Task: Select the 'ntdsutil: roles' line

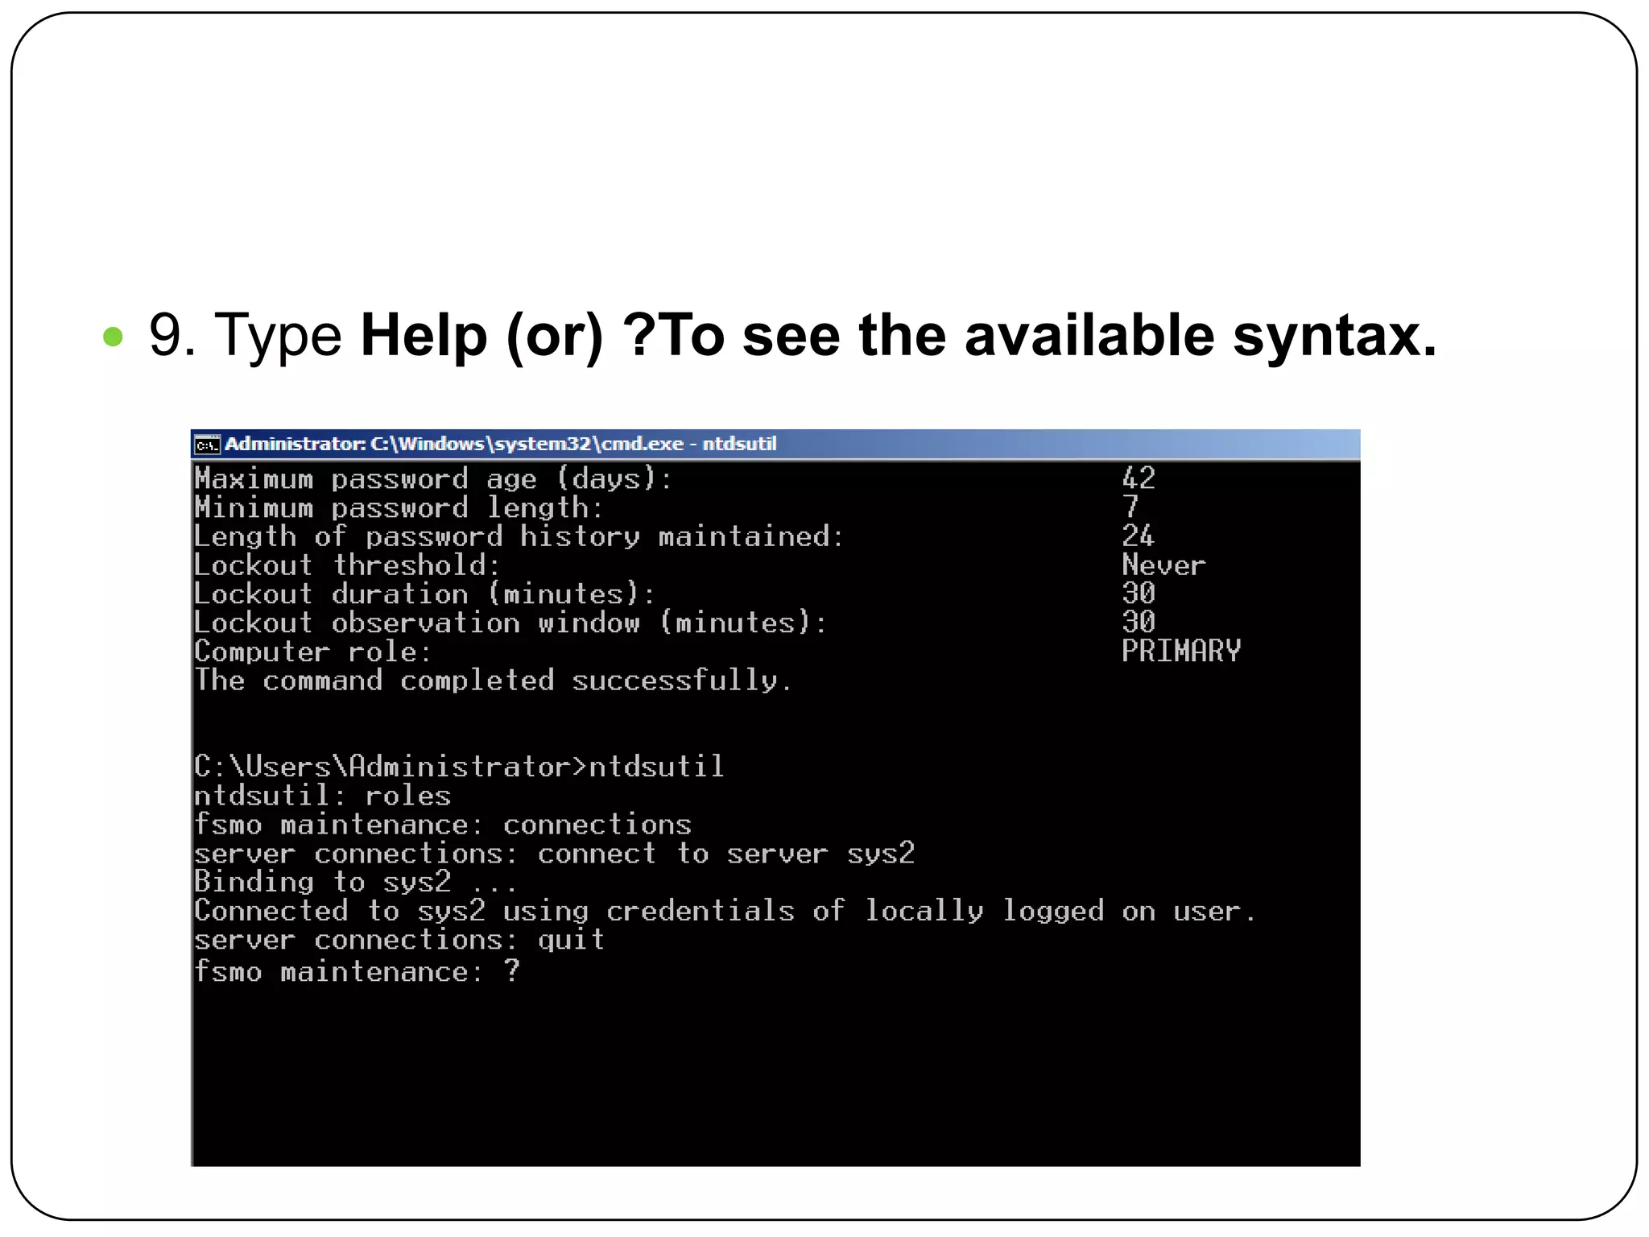Action: coord(322,796)
